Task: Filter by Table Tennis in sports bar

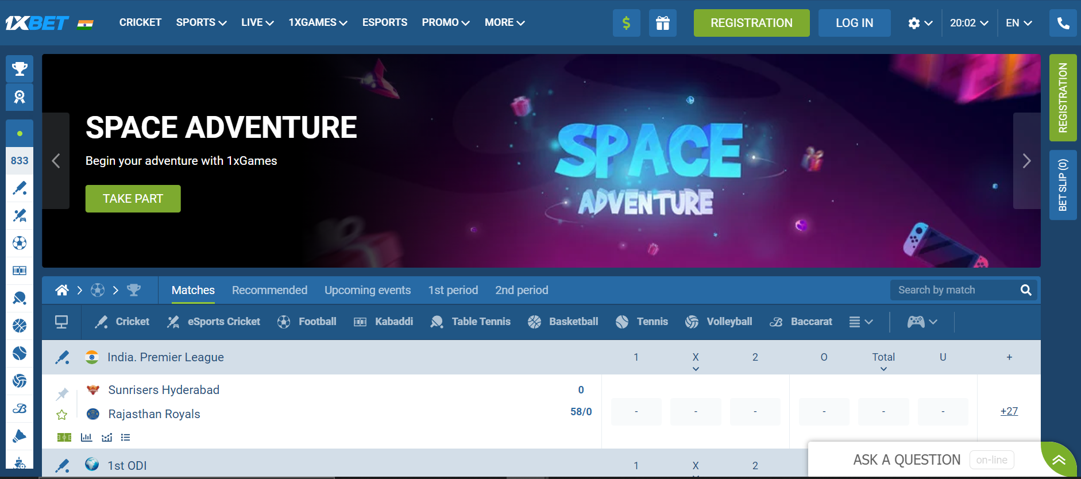Action: point(470,322)
